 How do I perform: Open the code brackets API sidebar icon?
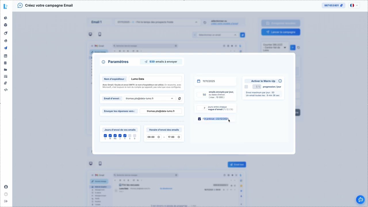(6, 90)
